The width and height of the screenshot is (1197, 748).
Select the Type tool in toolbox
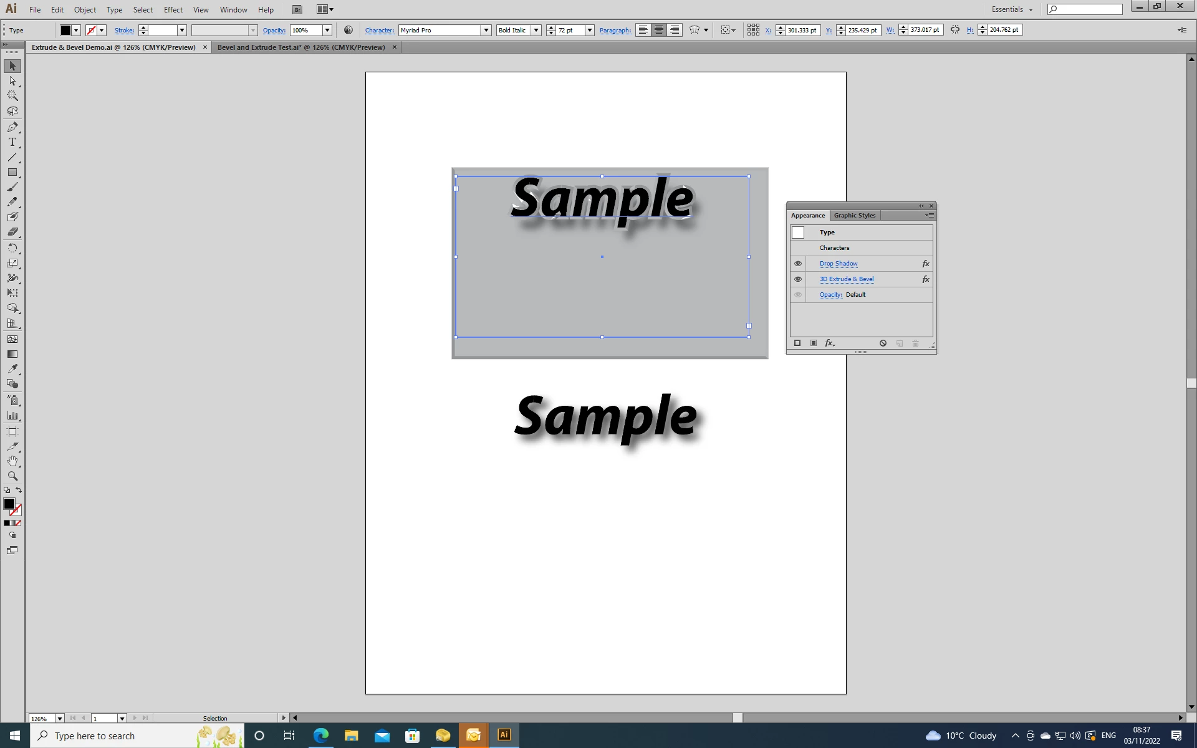pos(12,142)
